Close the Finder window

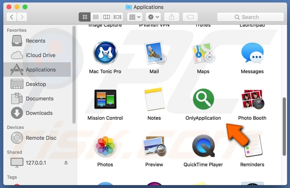point(9,7)
